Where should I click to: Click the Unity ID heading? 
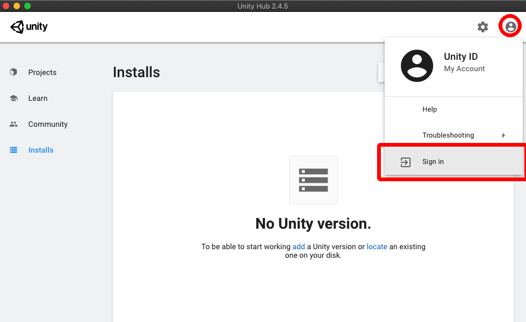(461, 57)
